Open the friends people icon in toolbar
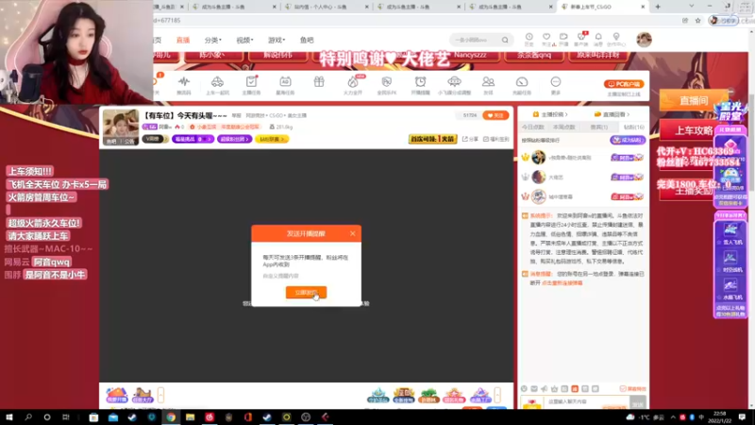Image resolution: width=755 pixels, height=425 pixels. 488,84
